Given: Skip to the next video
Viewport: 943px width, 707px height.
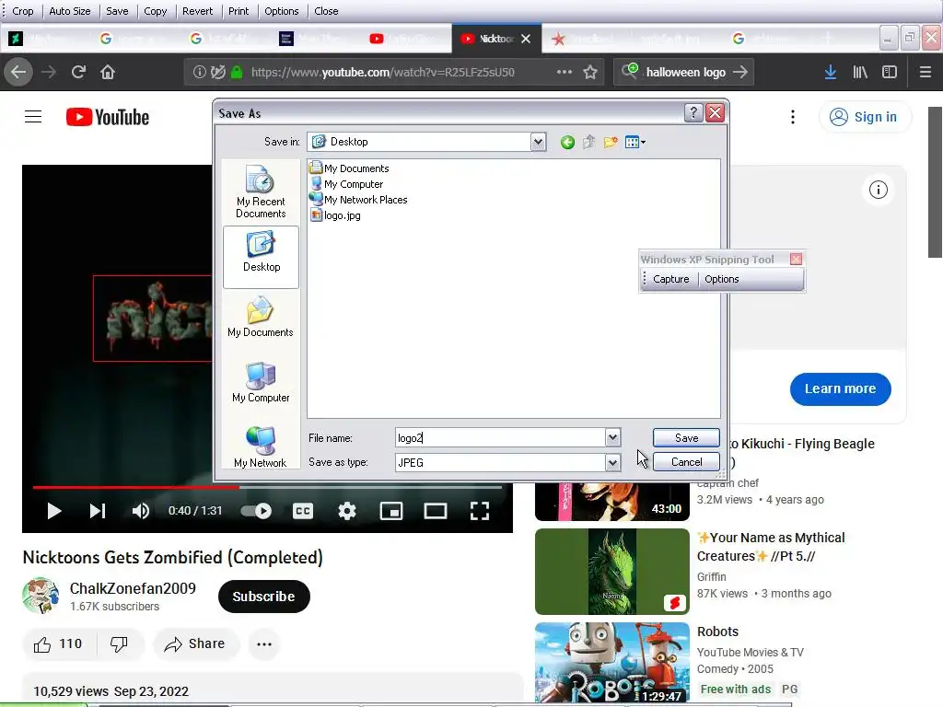Looking at the screenshot, I should 98,511.
